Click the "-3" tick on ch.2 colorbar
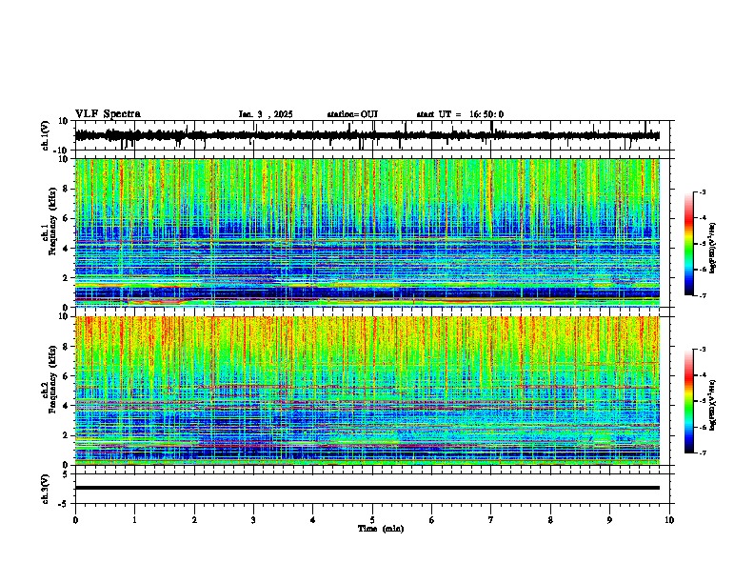754x583 pixels. (x=703, y=350)
